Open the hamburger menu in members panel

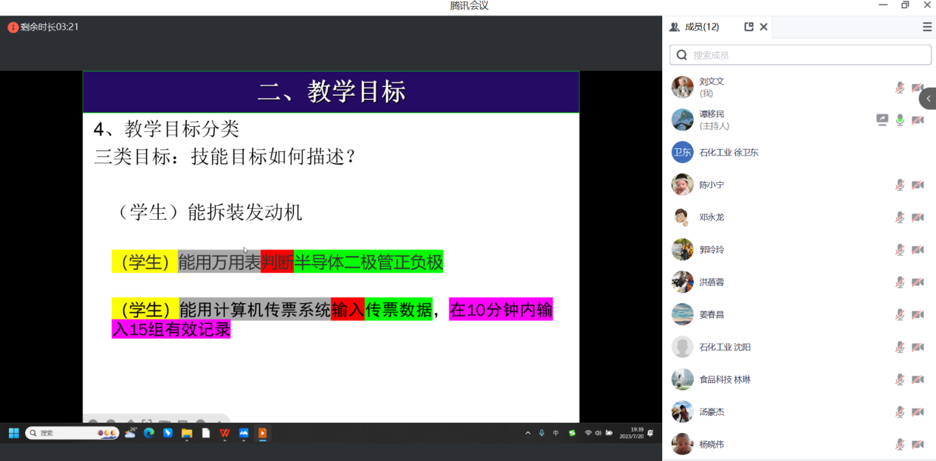tap(927, 27)
